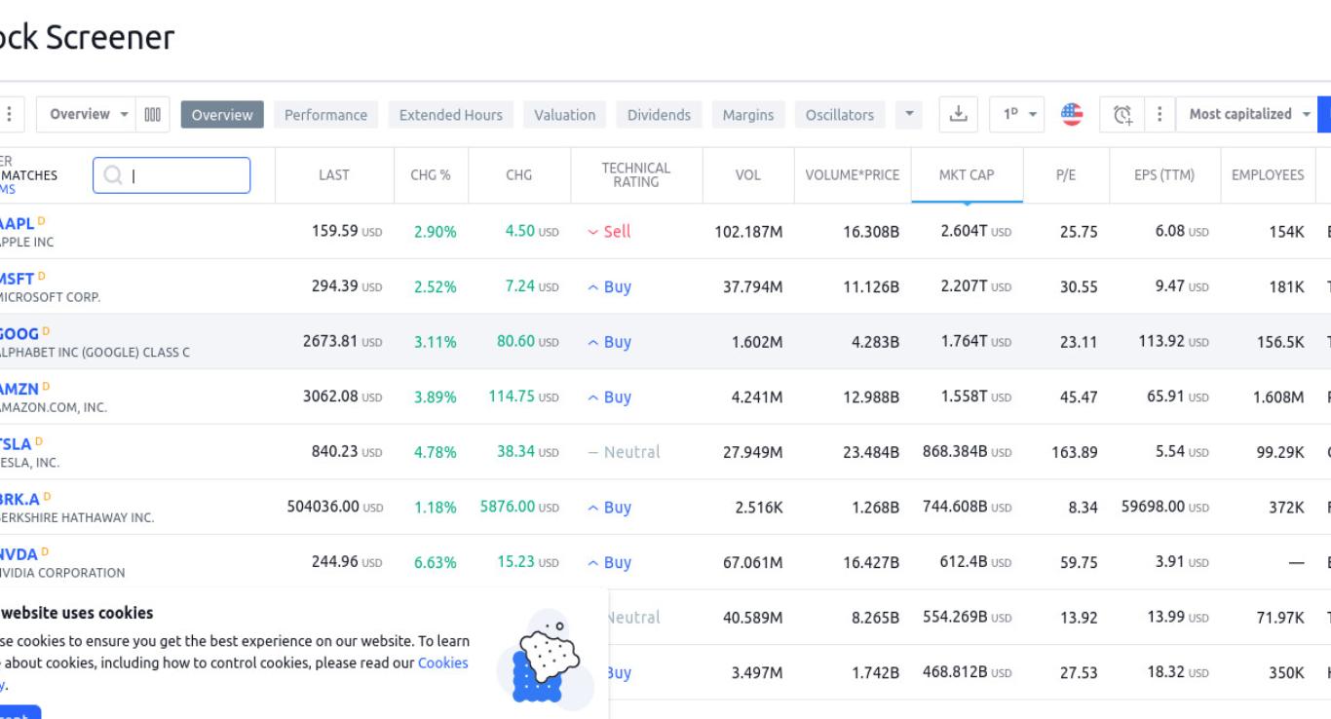Open the AAPL ticker link
Image resolution: width=1331 pixels, height=719 pixels.
(17, 223)
